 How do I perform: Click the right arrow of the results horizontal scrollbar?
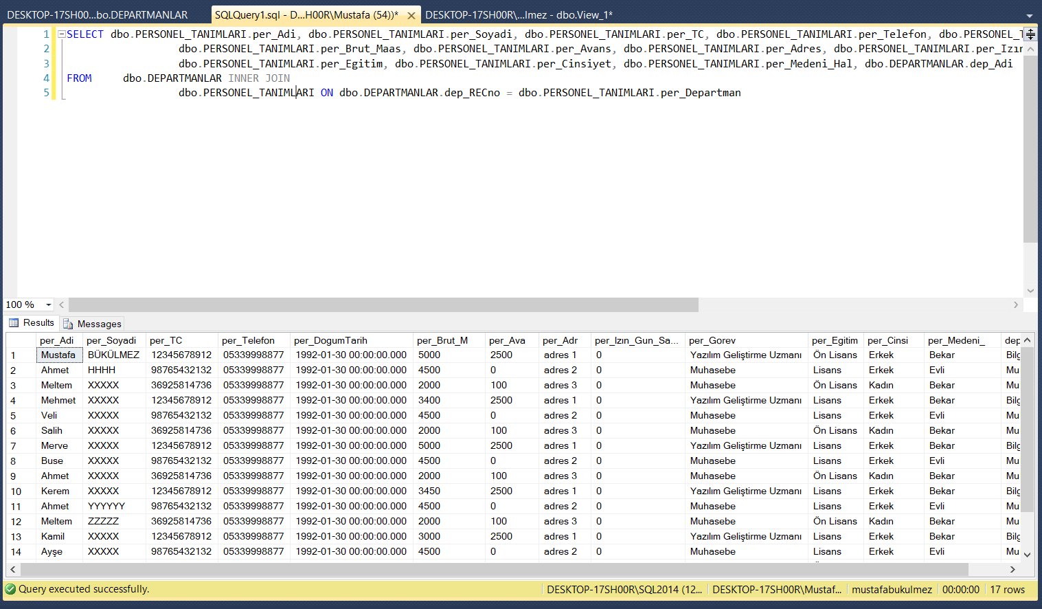pyautogui.click(x=1013, y=569)
